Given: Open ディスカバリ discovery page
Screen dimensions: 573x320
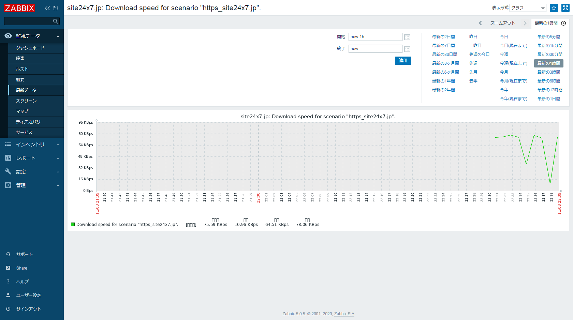Looking at the screenshot, I should 36,122.
